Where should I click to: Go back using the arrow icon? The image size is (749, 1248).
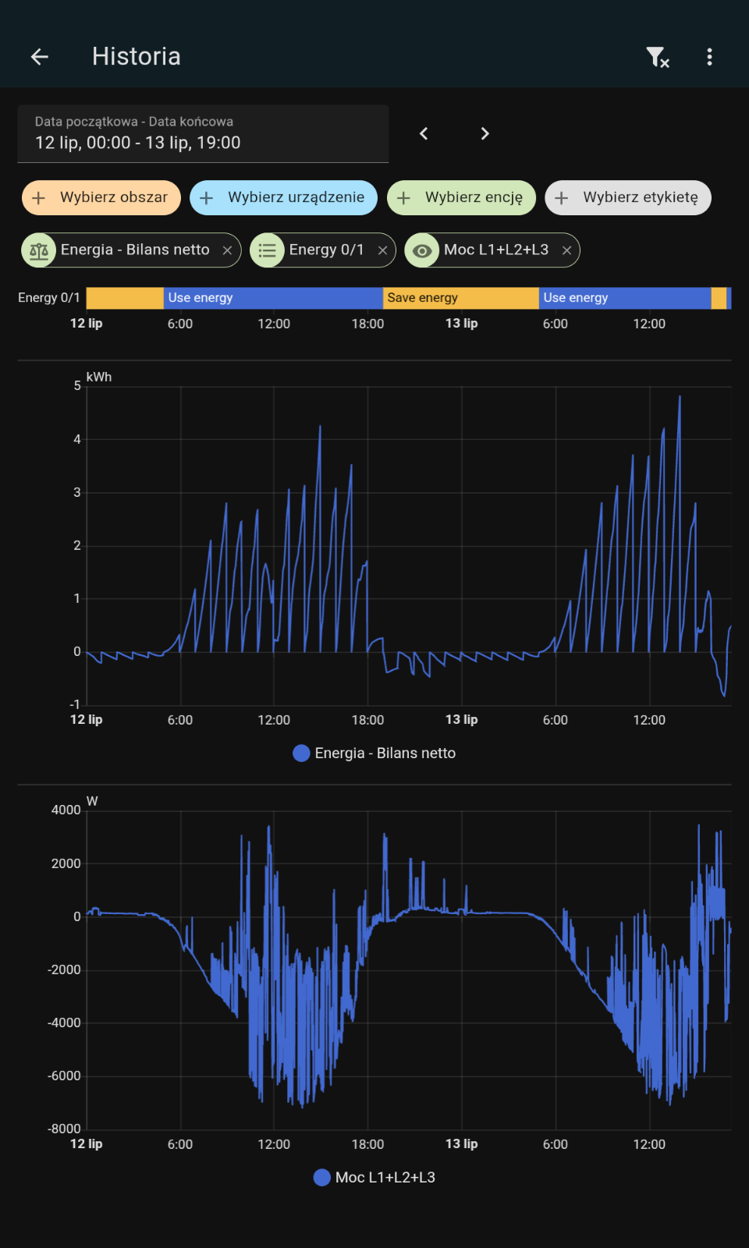(x=40, y=56)
